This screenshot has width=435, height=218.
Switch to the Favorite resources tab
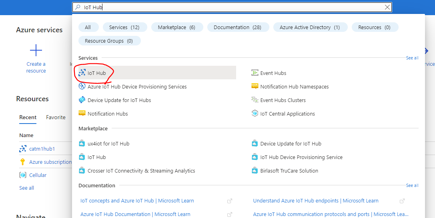tap(56, 118)
